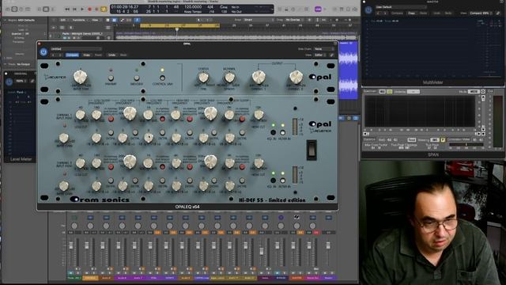Click the Statistics button in SPAN

[x=369, y=139]
